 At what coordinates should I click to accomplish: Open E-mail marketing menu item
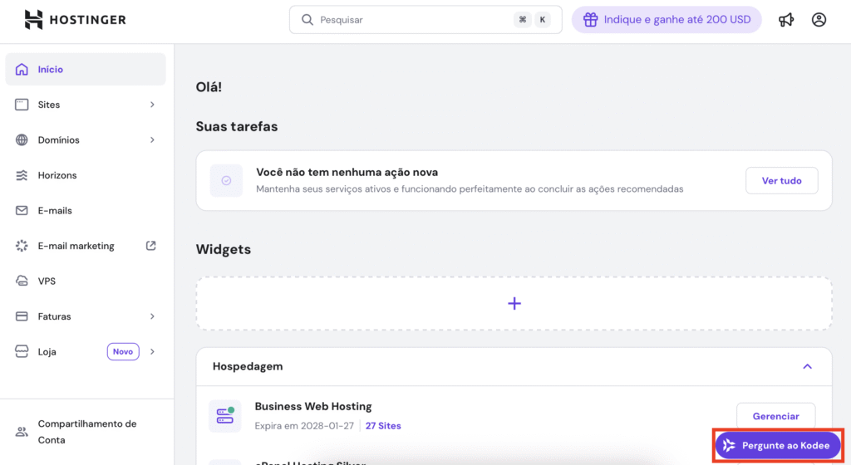86,246
